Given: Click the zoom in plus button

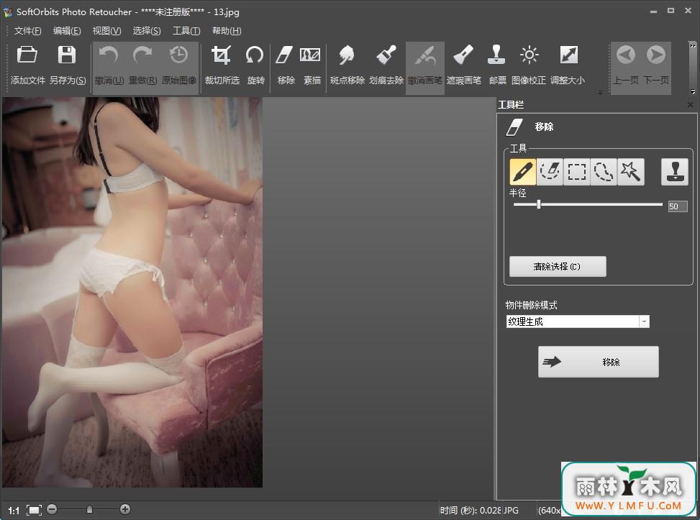Looking at the screenshot, I should [125, 508].
